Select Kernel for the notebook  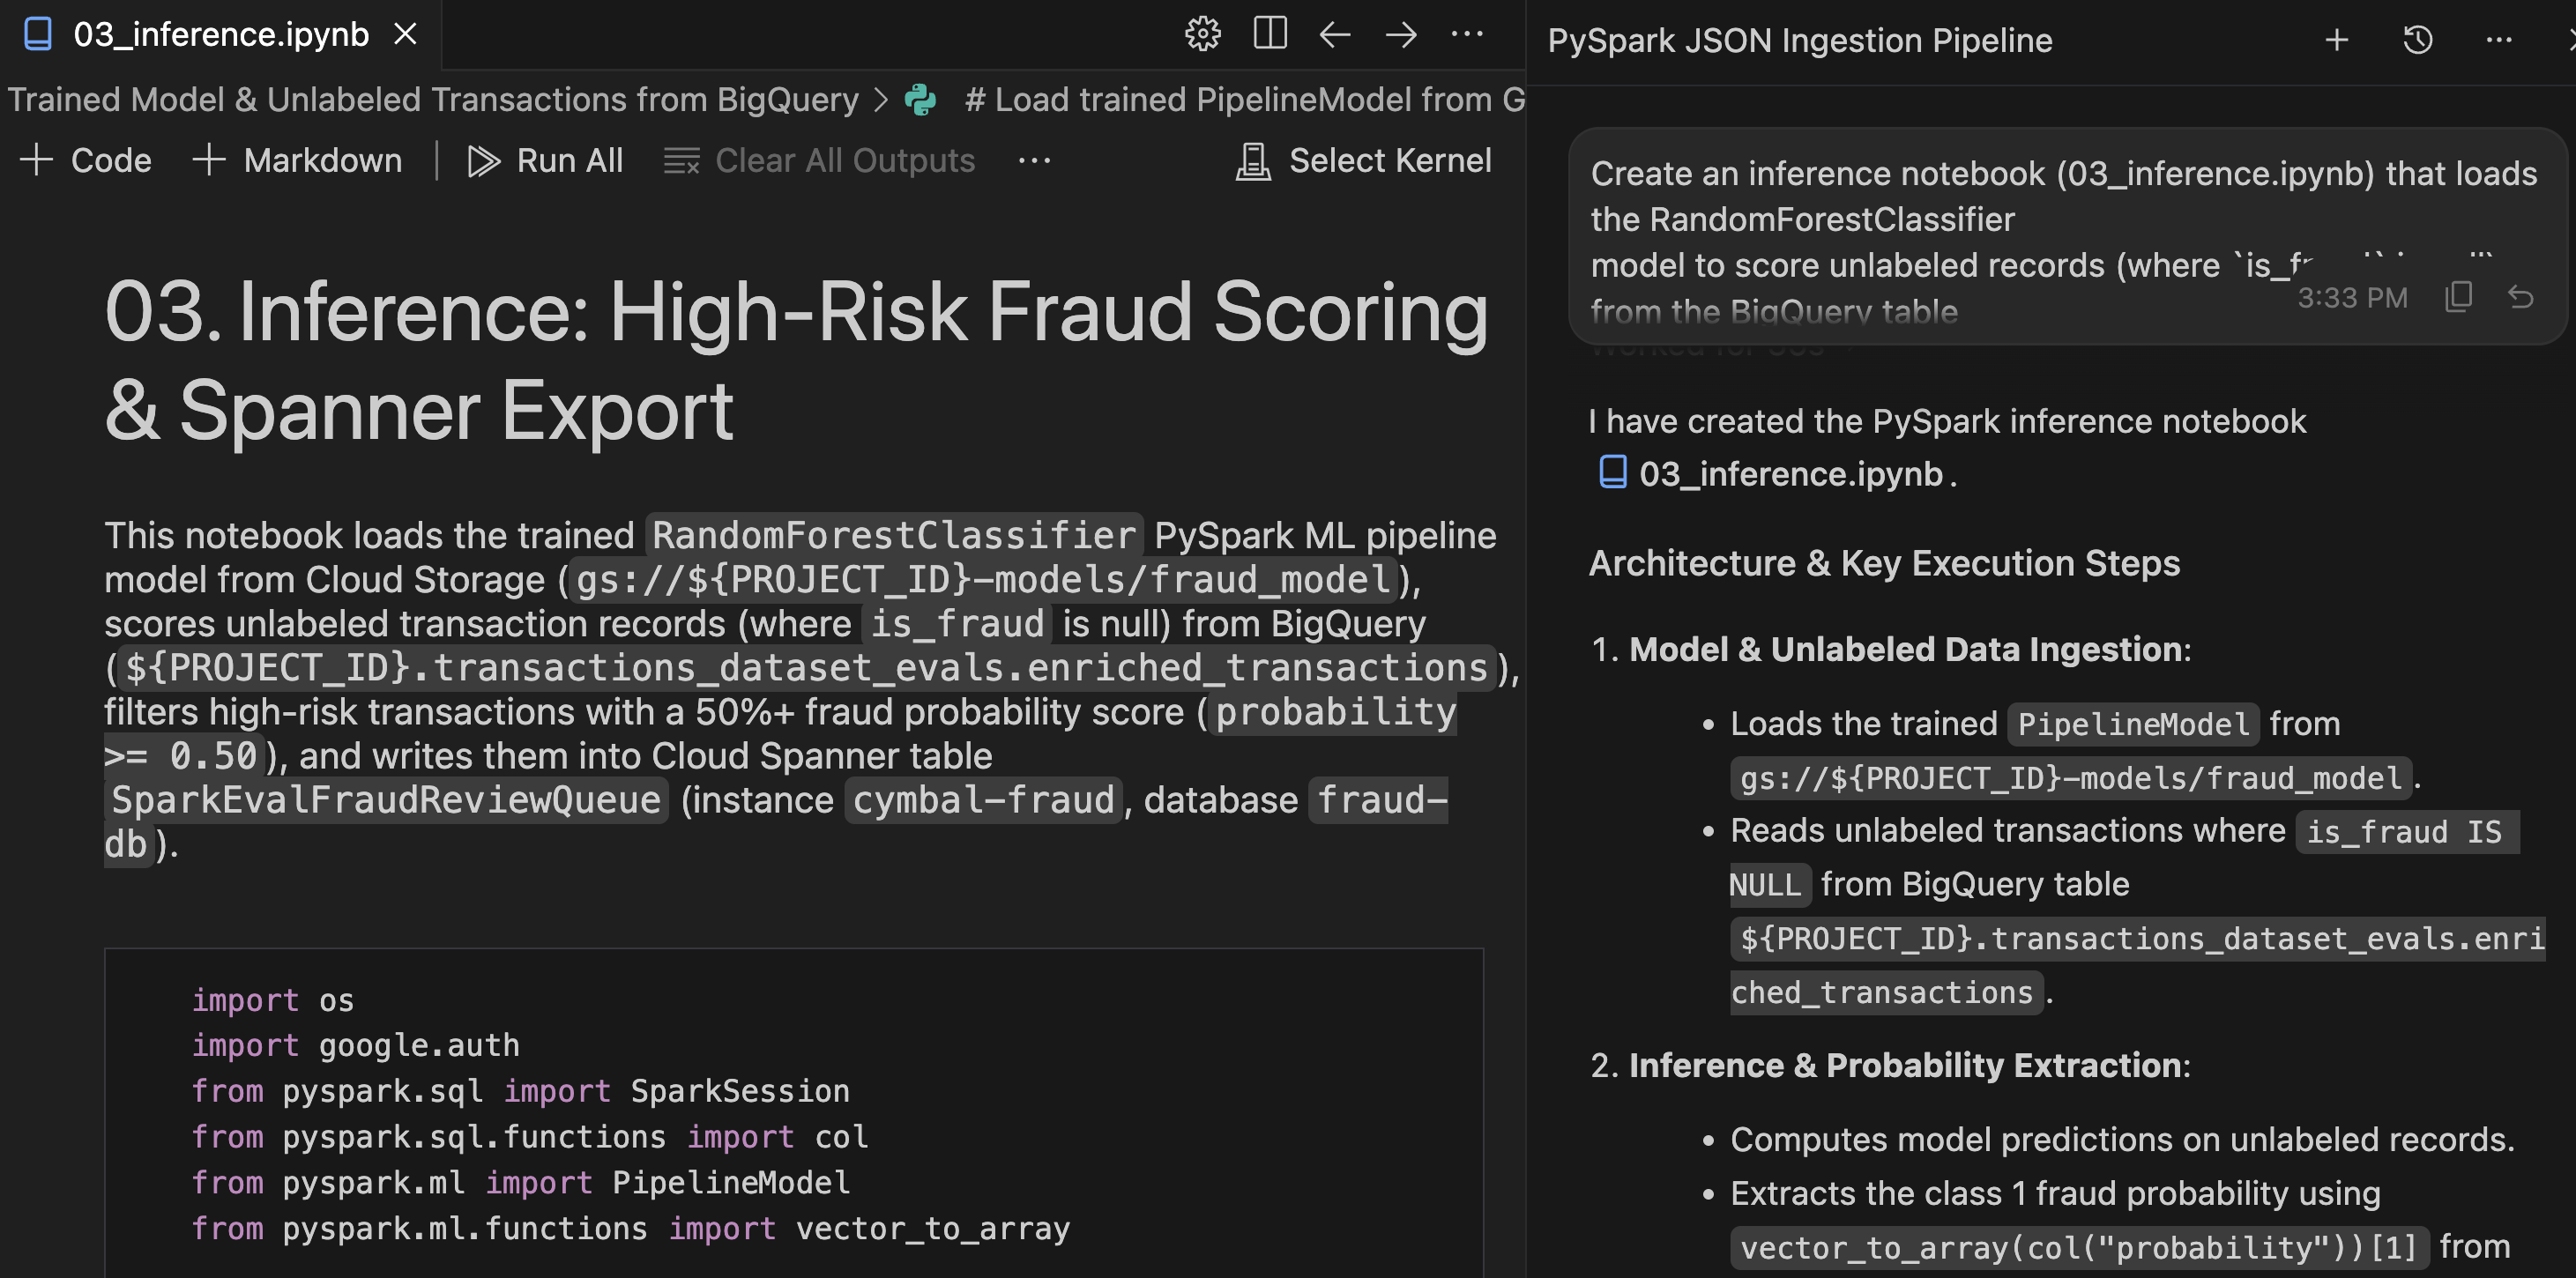click(x=1363, y=160)
